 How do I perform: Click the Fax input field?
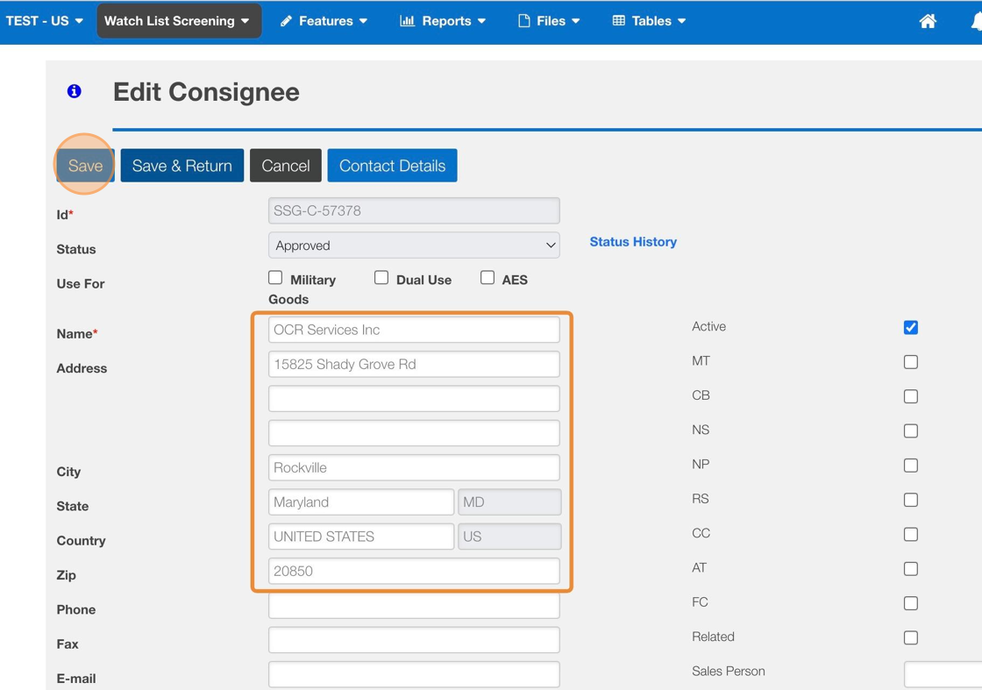coord(414,640)
